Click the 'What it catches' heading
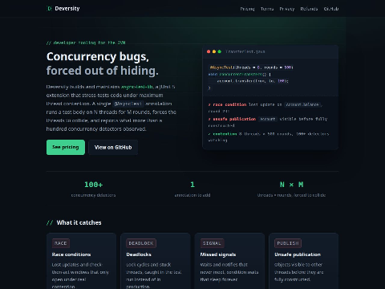This screenshot has width=385, height=289. (79, 222)
